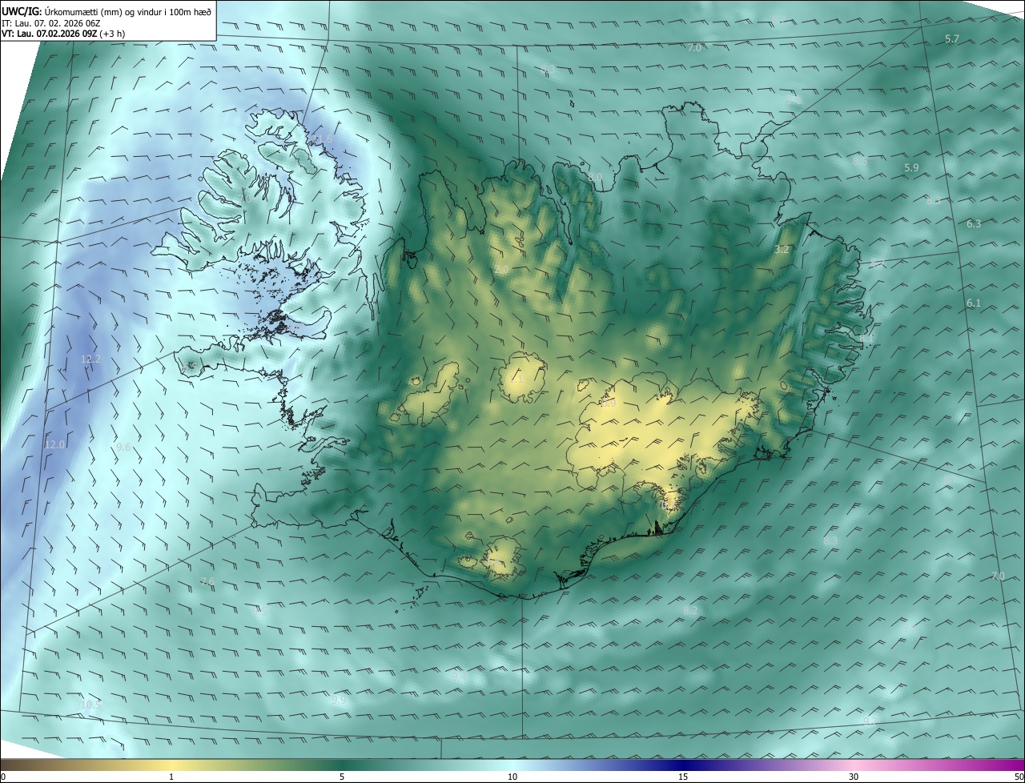Click the 6.3 value label on the map

point(974,223)
